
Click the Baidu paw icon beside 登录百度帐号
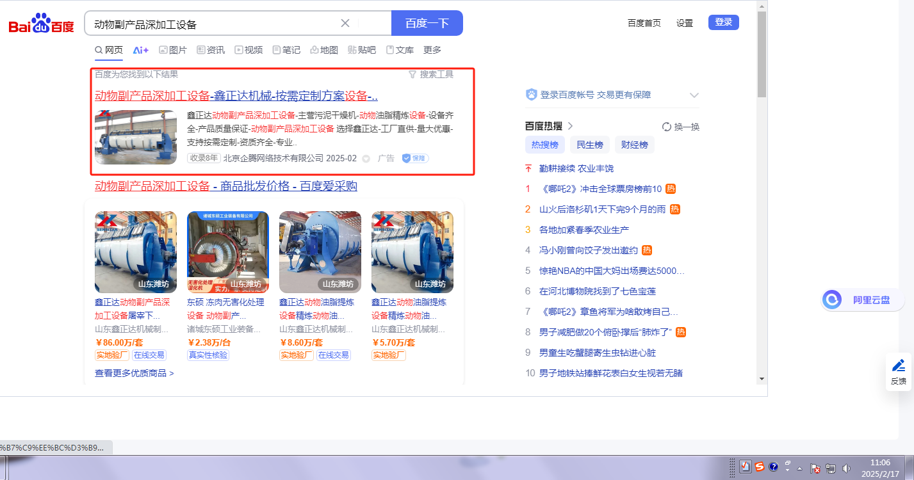click(532, 95)
